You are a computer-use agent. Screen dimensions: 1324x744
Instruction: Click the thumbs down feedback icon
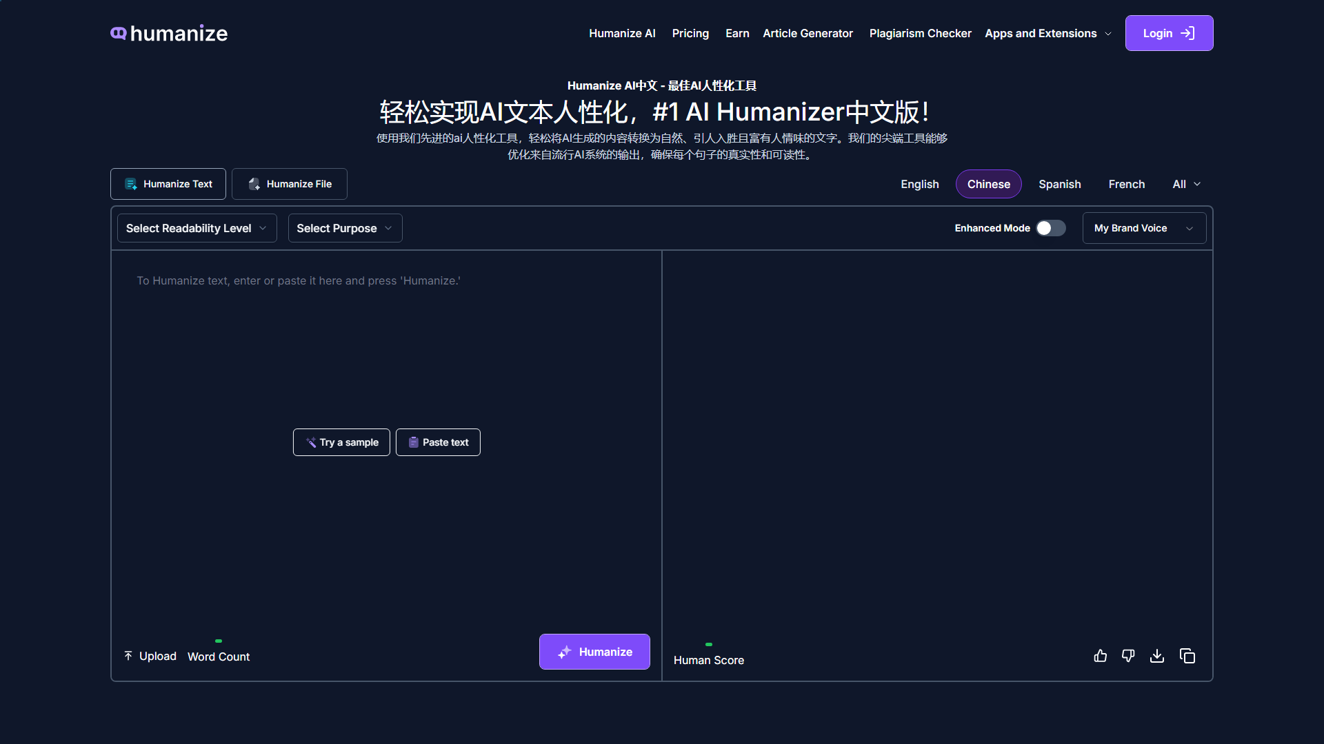point(1128,656)
